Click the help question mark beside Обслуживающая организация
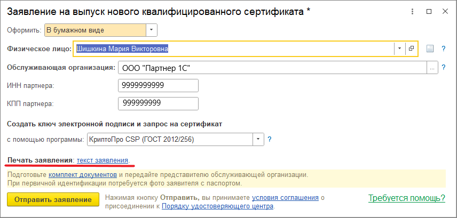The height and width of the screenshot is (218, 457). (443, 68)
